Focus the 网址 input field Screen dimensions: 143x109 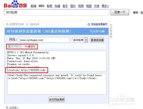pyautogui.click(x=45, y=40)
